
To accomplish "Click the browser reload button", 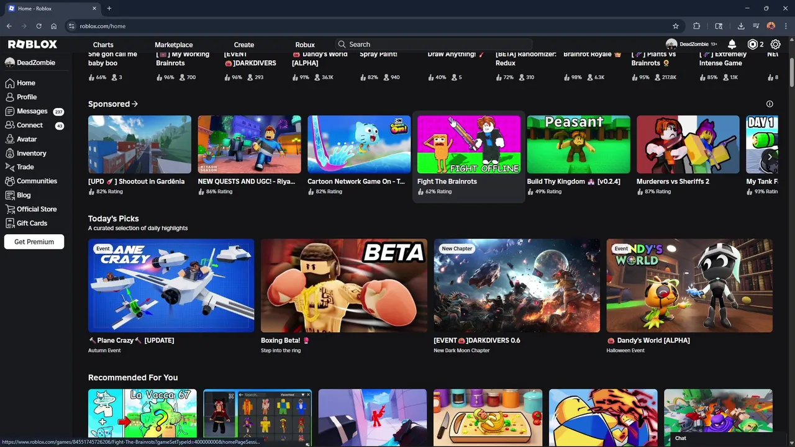I will pos(39,26).
